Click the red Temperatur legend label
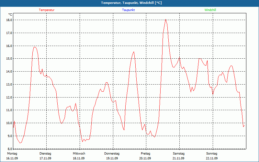 47,10
